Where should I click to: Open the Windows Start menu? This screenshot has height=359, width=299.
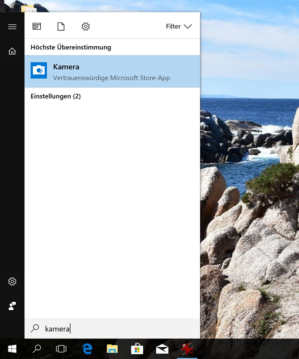coord(12,349)
